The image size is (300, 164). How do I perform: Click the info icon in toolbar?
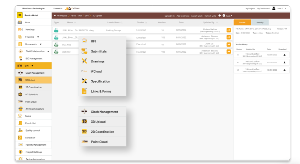pyautogui.click(x=224, y=16)
